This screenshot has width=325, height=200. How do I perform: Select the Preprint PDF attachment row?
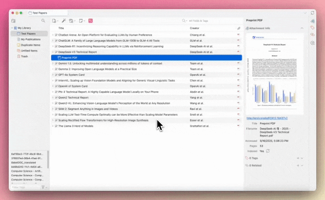point(147,57)
